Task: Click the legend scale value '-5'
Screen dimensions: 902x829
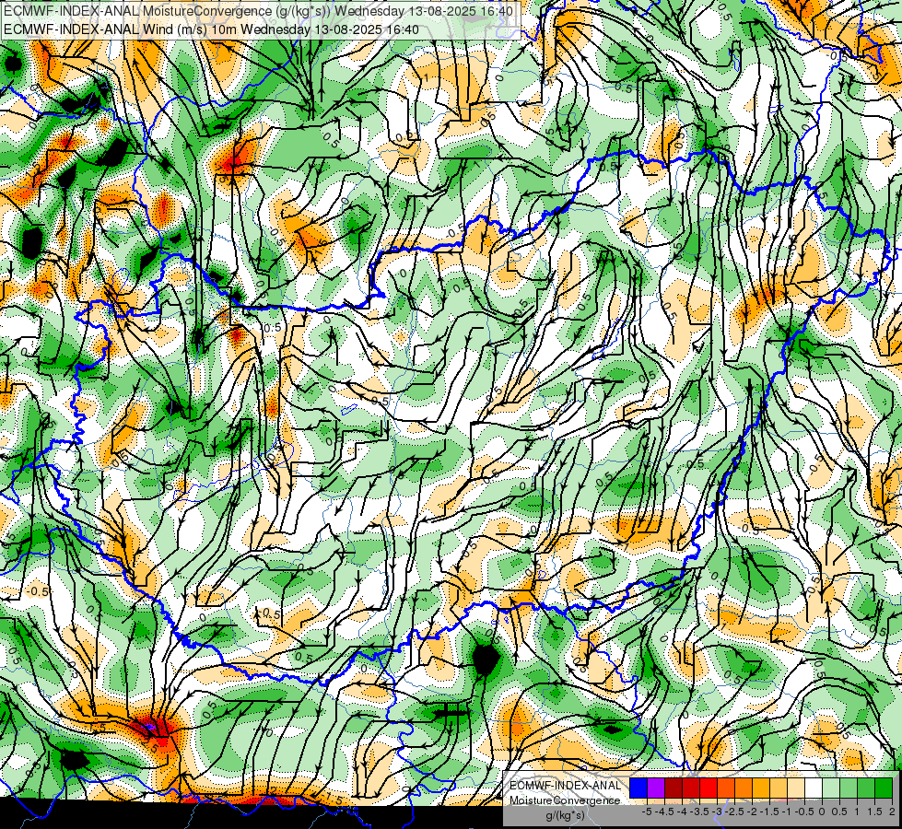Action: point(647,811)
